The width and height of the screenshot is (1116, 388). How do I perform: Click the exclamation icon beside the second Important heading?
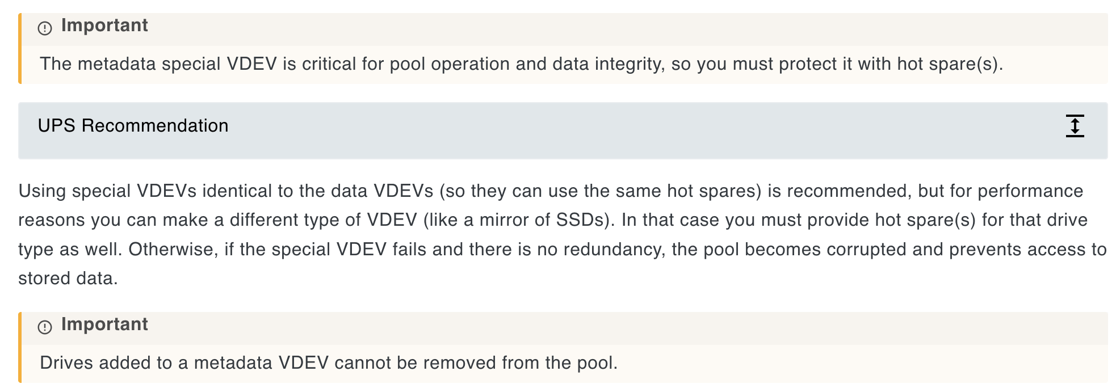pyautogui.click(x=45, y=327)
